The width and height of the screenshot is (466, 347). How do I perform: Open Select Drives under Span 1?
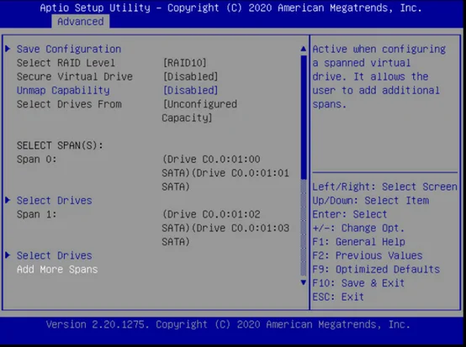pos(55,255)
